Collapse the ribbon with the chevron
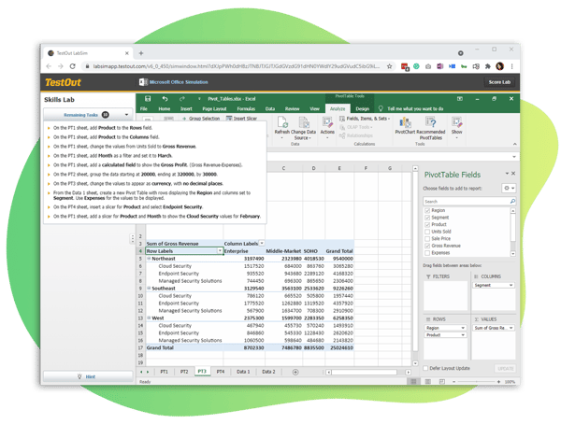Viewport: 561px width, 424px height. coord(514,144)
